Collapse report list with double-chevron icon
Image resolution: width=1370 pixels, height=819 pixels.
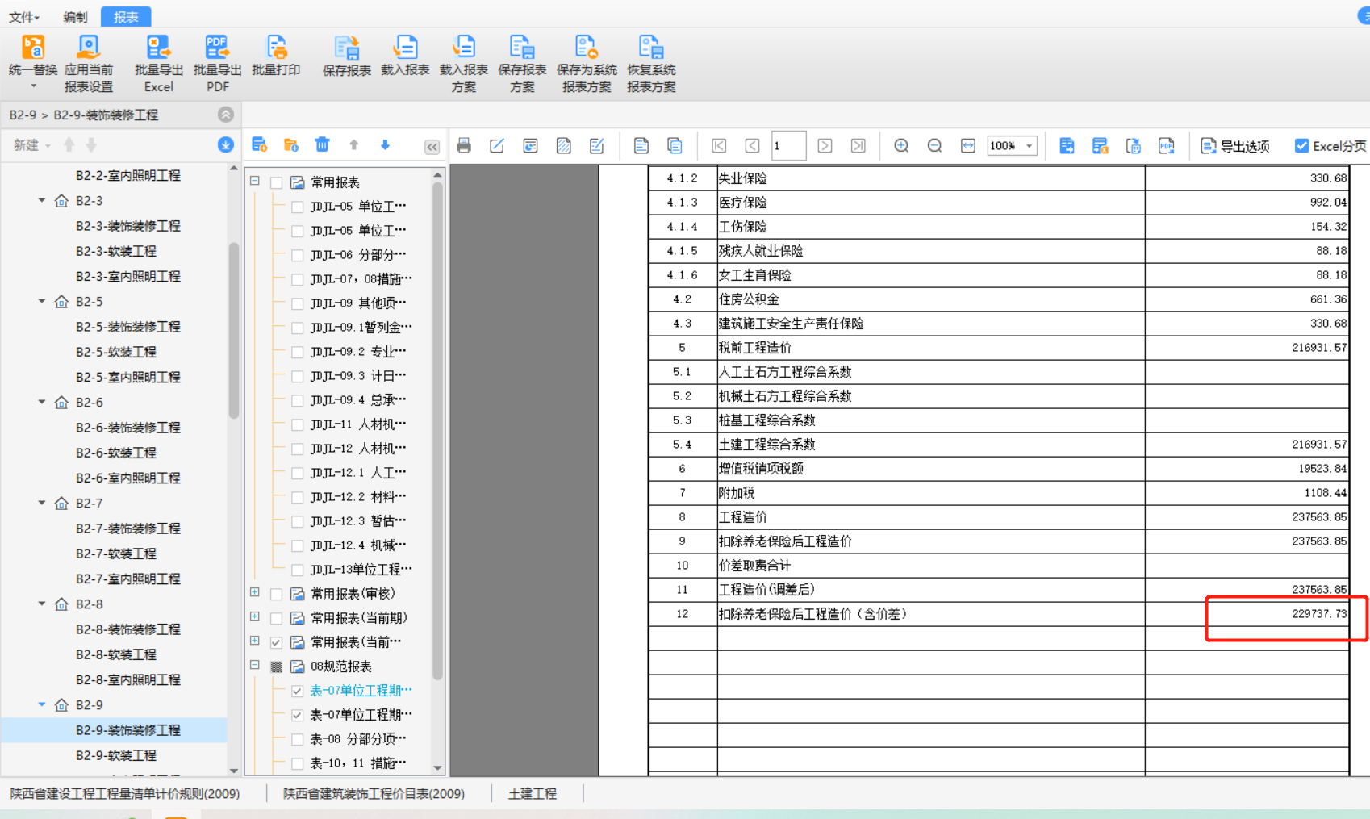432,147
